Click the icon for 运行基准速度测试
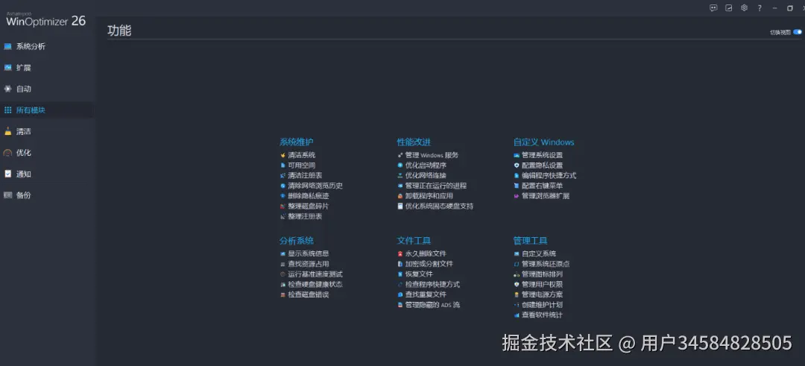This screenshot has height=366, width=805. (x=282, y=274)
